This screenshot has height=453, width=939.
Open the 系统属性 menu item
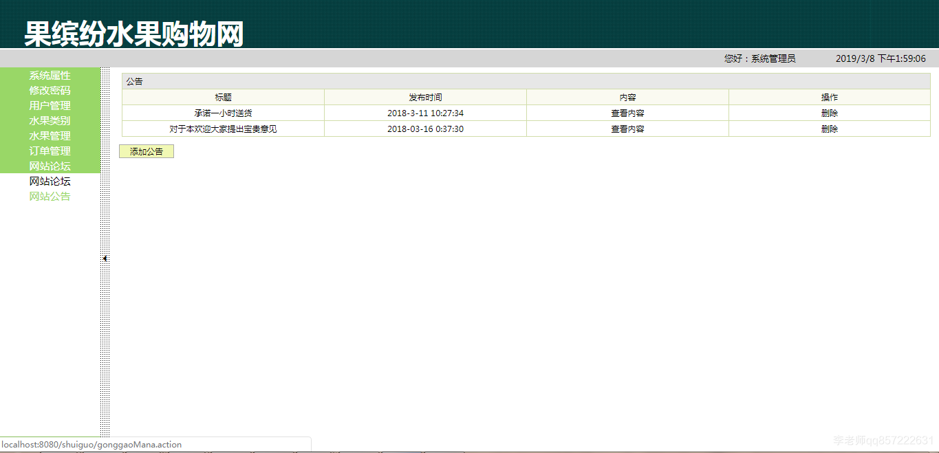click(49, 76)
